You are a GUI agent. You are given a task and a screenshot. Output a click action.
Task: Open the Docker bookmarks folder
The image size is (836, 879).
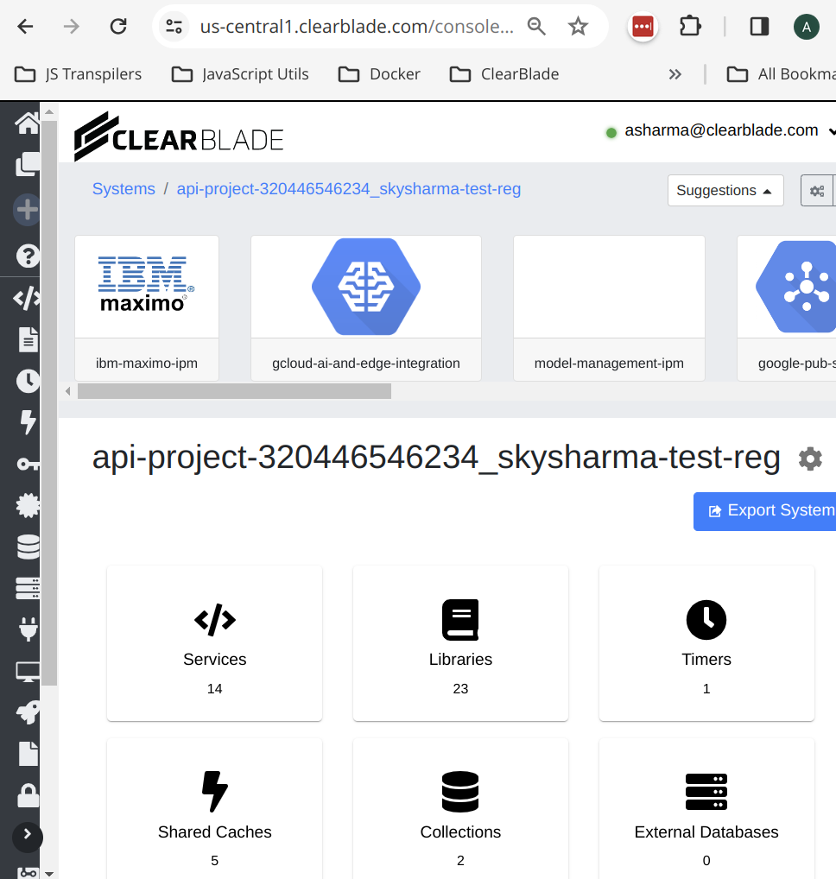point(379,74)
